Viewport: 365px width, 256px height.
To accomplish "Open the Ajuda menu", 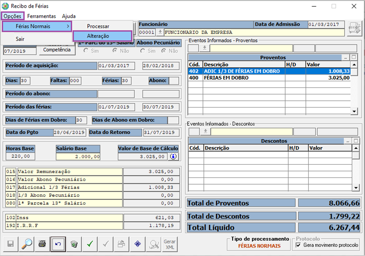I will click(x=69, y=16).
